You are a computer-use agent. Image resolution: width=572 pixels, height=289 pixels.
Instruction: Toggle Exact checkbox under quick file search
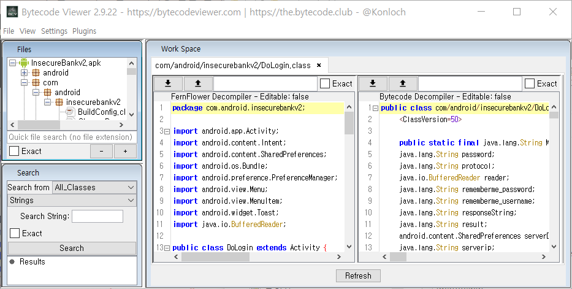(14, 151)
